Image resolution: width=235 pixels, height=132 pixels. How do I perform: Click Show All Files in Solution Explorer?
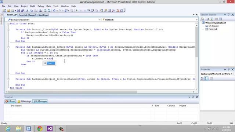pos(207,19)
